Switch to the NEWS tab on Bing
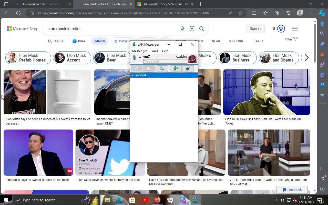The image size is (328, 205). [x=216, y=41]
